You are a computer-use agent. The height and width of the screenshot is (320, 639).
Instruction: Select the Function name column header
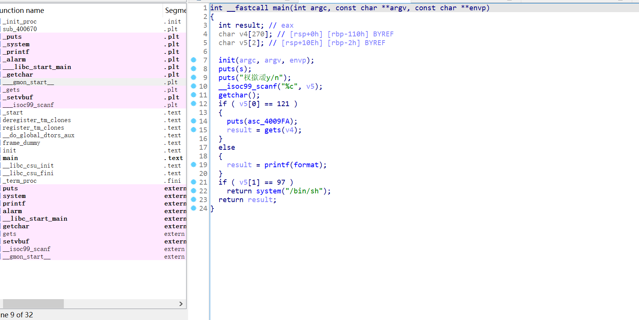pos(81,10)
